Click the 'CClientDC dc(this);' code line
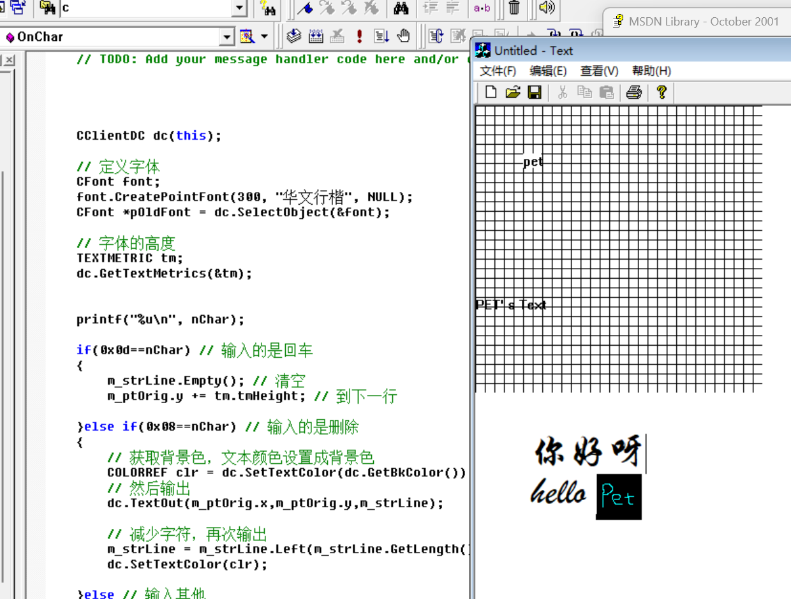This screenshot has width=791, height=599. pos(149,136)
